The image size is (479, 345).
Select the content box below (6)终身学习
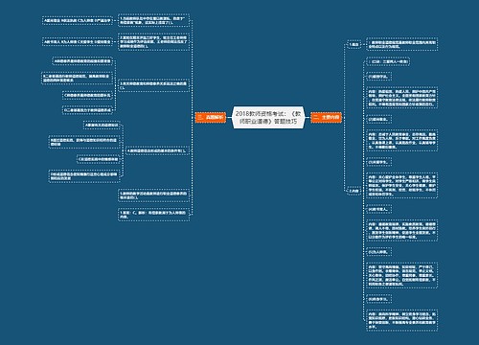pos(401,320)
